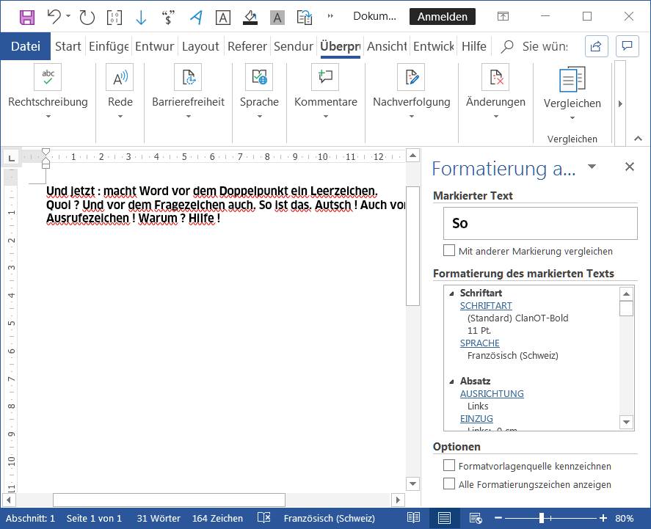Collapse the ribbon with the up chevron
Image resolution: width=651 pixels, height=529 pixels.
(638, 139)
